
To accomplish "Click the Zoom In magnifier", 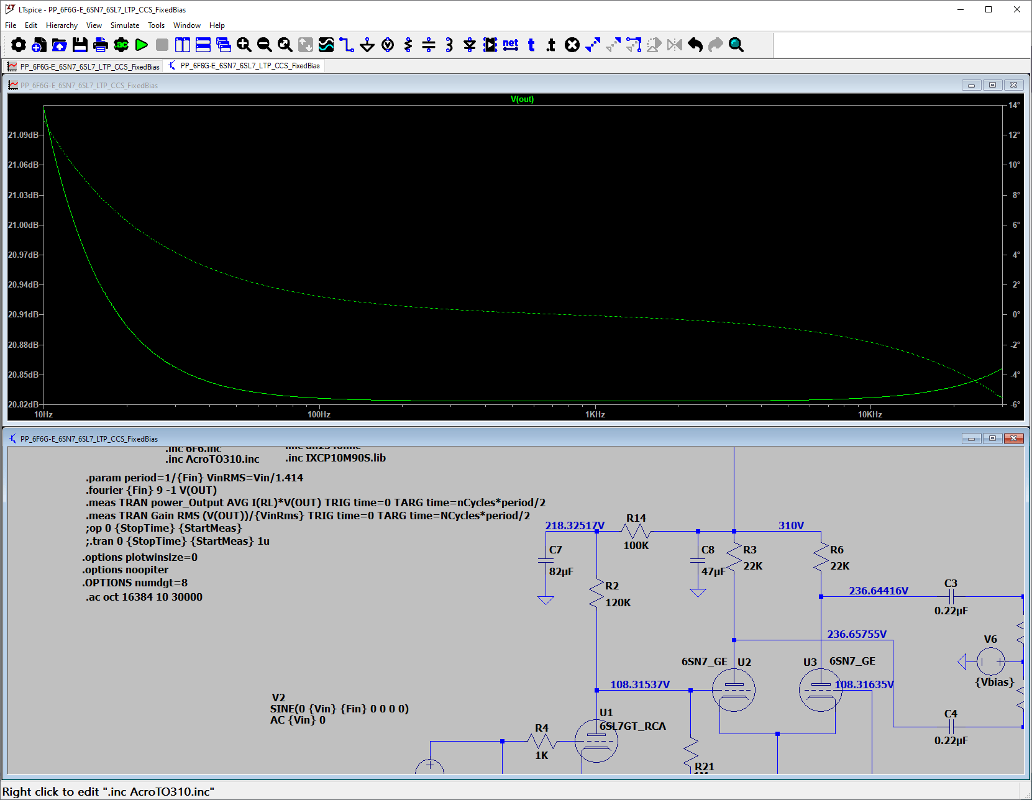I will click(244, 45).
